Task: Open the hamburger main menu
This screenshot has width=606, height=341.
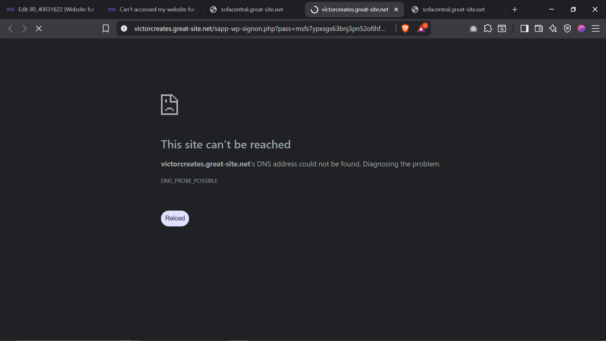Action: 596,28
